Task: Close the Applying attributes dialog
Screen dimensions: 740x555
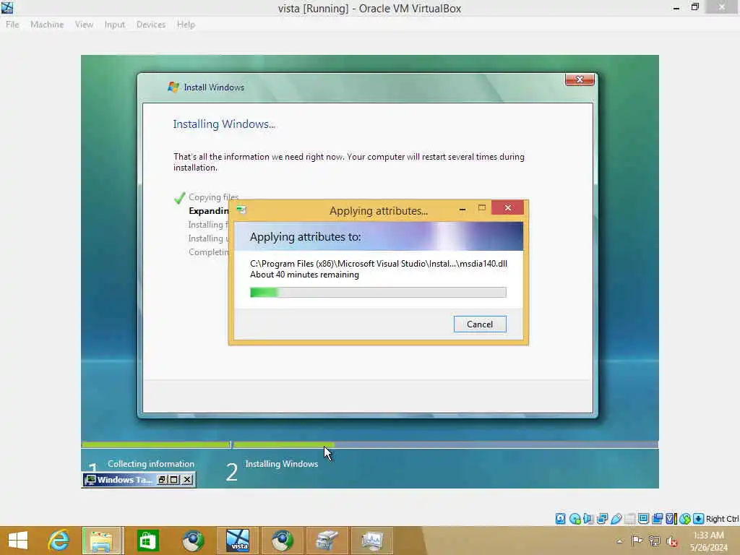Action: coord(507,207)
